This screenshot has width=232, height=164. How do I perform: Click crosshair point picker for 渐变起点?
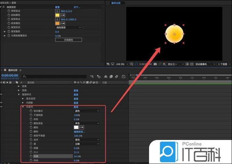coord(57,11)
